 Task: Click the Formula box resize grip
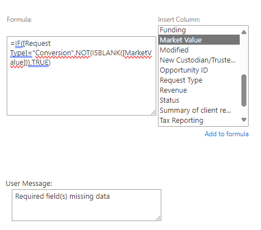click(x=153, y=112)
